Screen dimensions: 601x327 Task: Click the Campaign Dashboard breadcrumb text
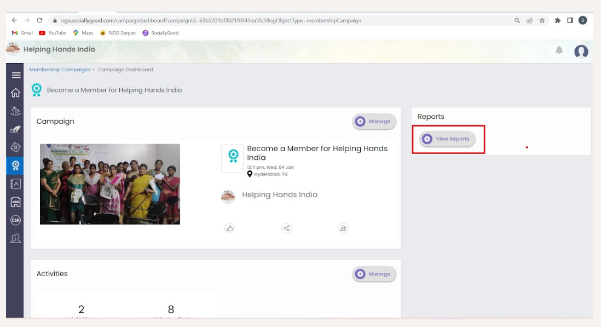pyautogui.click(x=125, y=70)
